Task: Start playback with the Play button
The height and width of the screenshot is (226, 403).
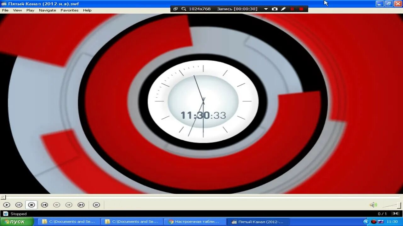Action: 7,205
